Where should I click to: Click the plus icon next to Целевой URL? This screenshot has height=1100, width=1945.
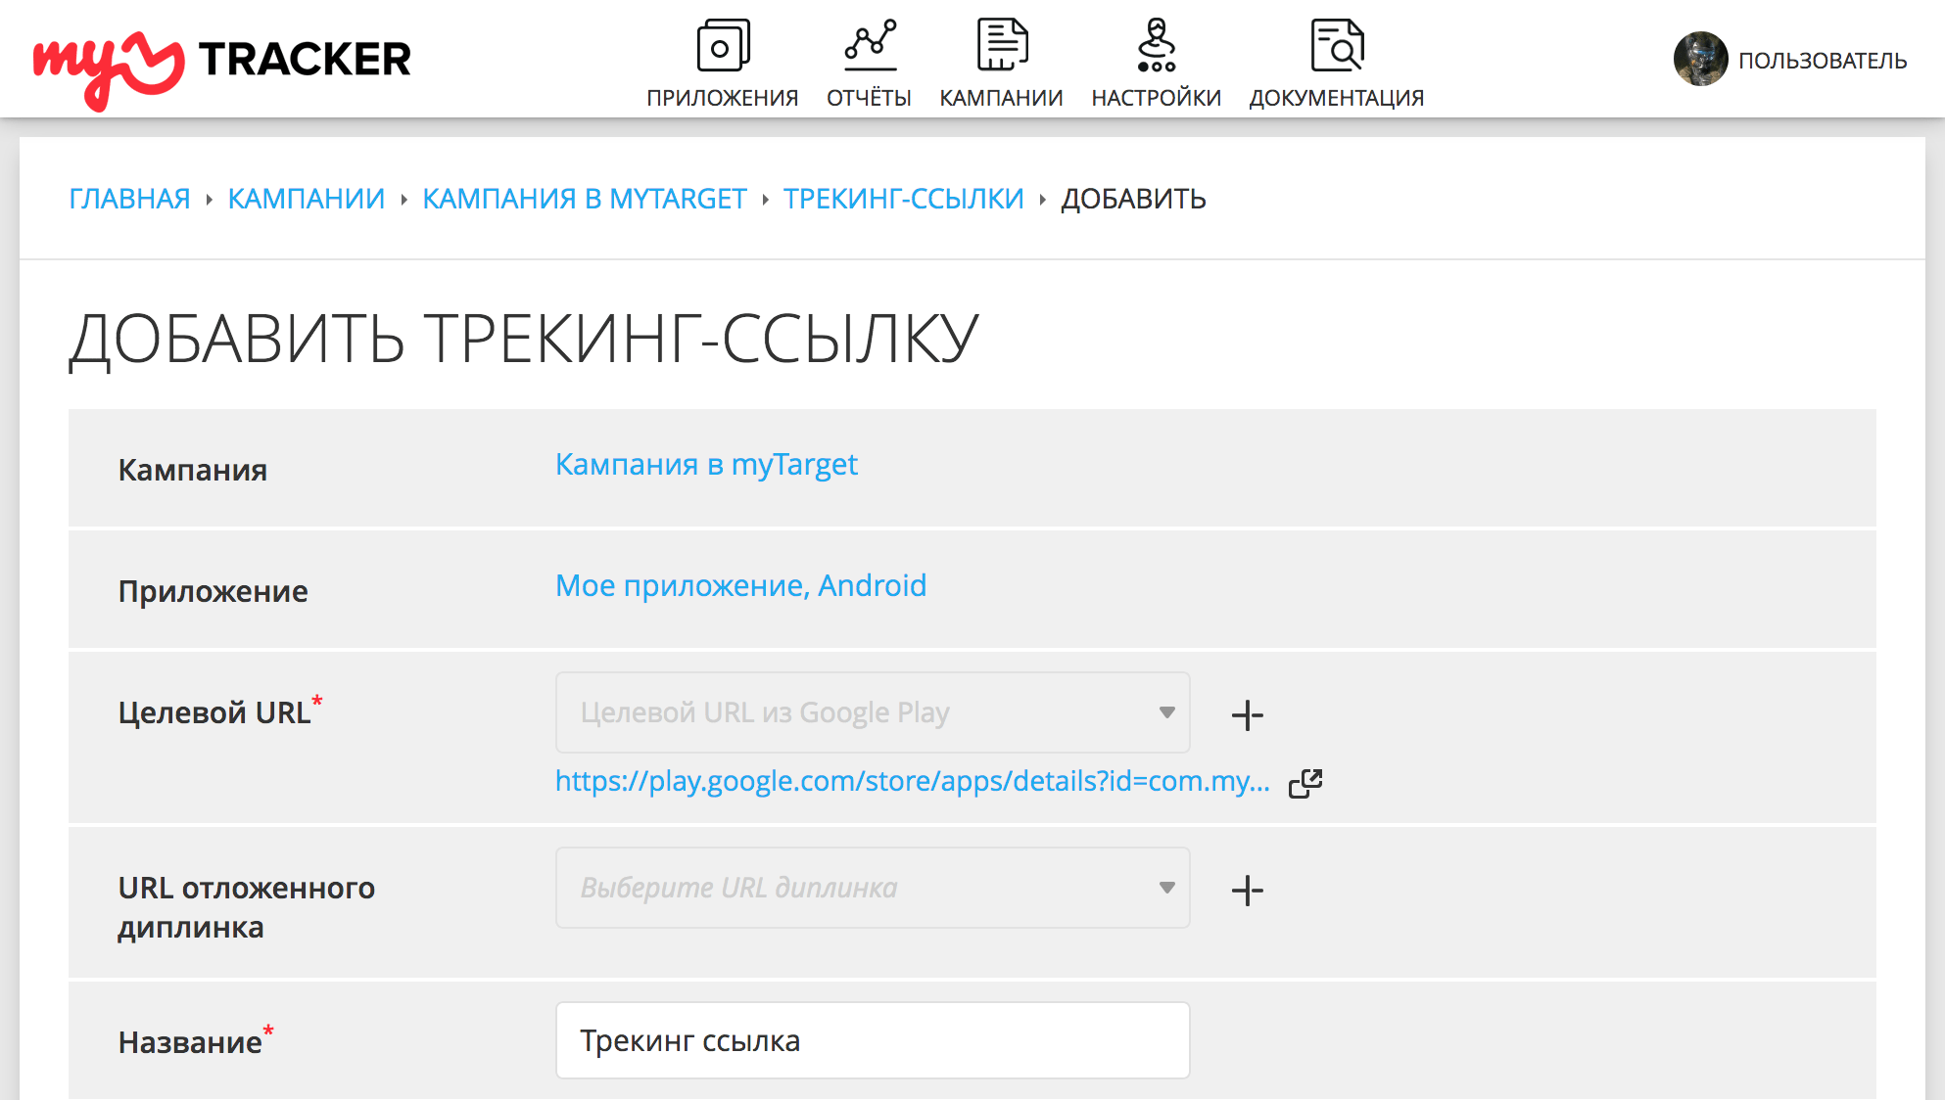(x=1247, y=715)
